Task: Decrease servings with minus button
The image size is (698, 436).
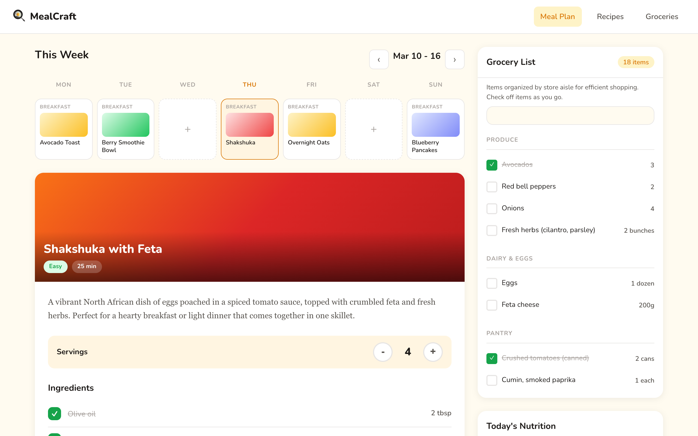Action: click(383, 352)
